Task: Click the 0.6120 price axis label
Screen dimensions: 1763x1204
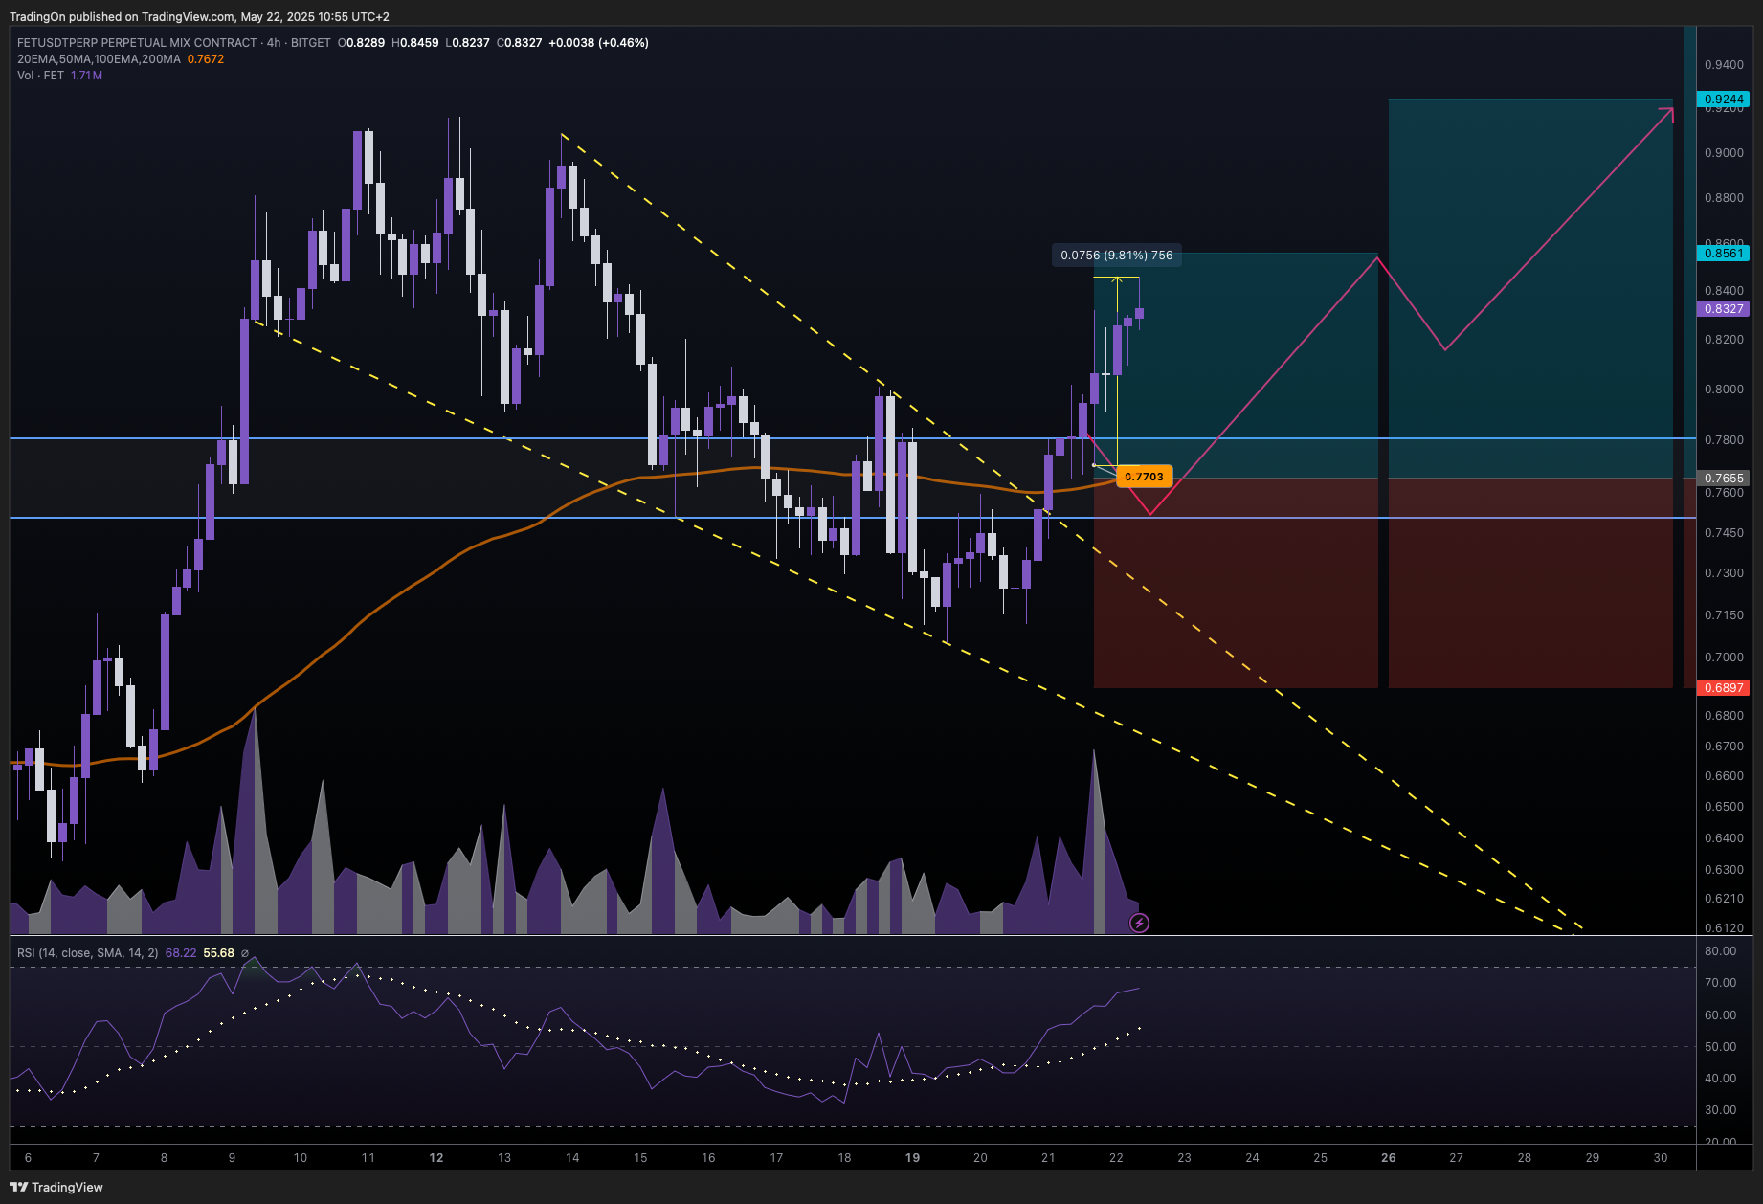Action: (x=1724, y=928)
